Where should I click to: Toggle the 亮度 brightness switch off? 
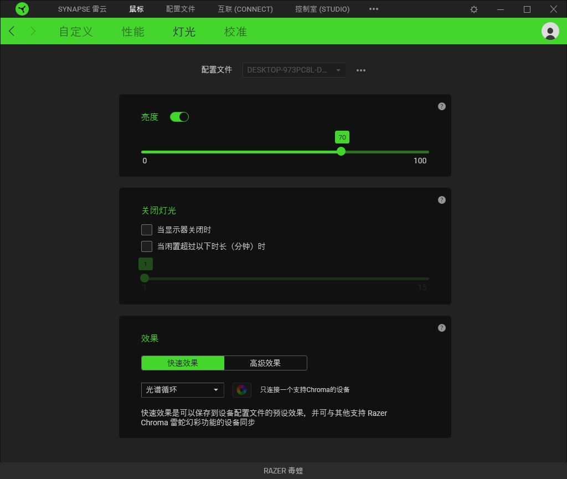tap(179, 117)
